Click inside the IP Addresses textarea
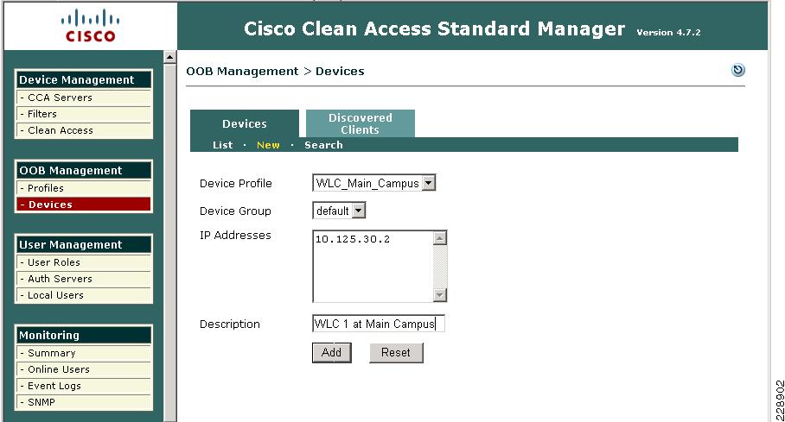The width and height of the screenshot is (785, 422). click(x=373, y=267)
